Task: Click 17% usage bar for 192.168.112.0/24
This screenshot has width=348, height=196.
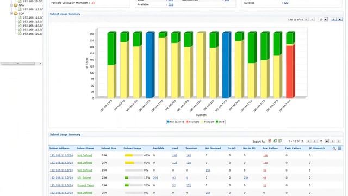Action: (134, 178)
